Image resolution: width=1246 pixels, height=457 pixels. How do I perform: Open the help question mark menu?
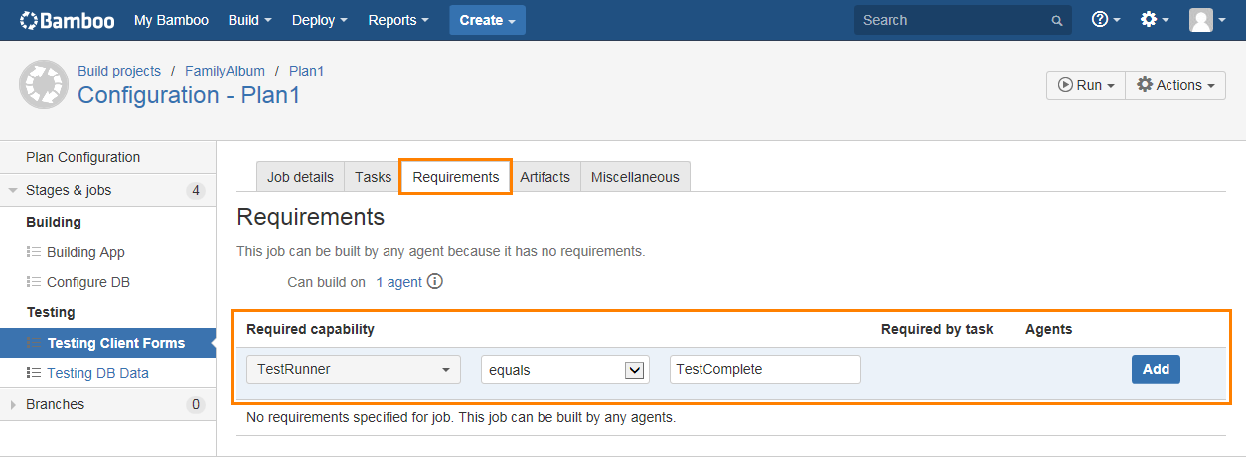(x=1105, y=20)
